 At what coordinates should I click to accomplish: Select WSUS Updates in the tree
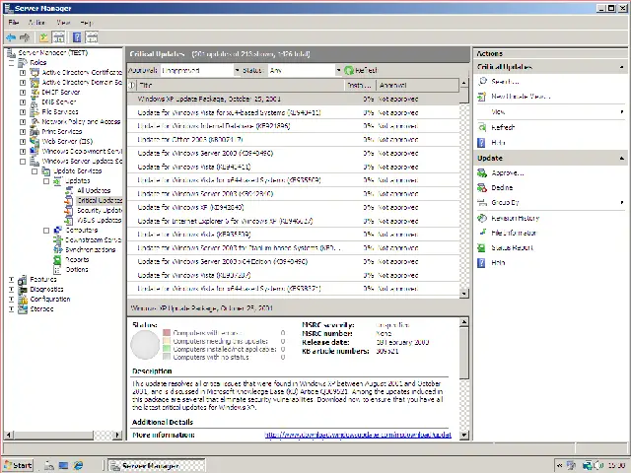click(99, 221)
